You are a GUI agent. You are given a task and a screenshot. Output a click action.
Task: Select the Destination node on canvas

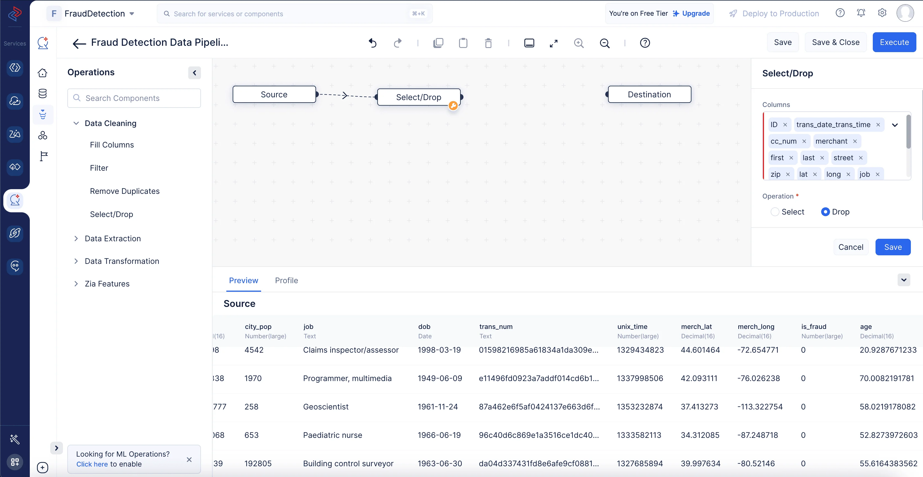click(650, 95)
